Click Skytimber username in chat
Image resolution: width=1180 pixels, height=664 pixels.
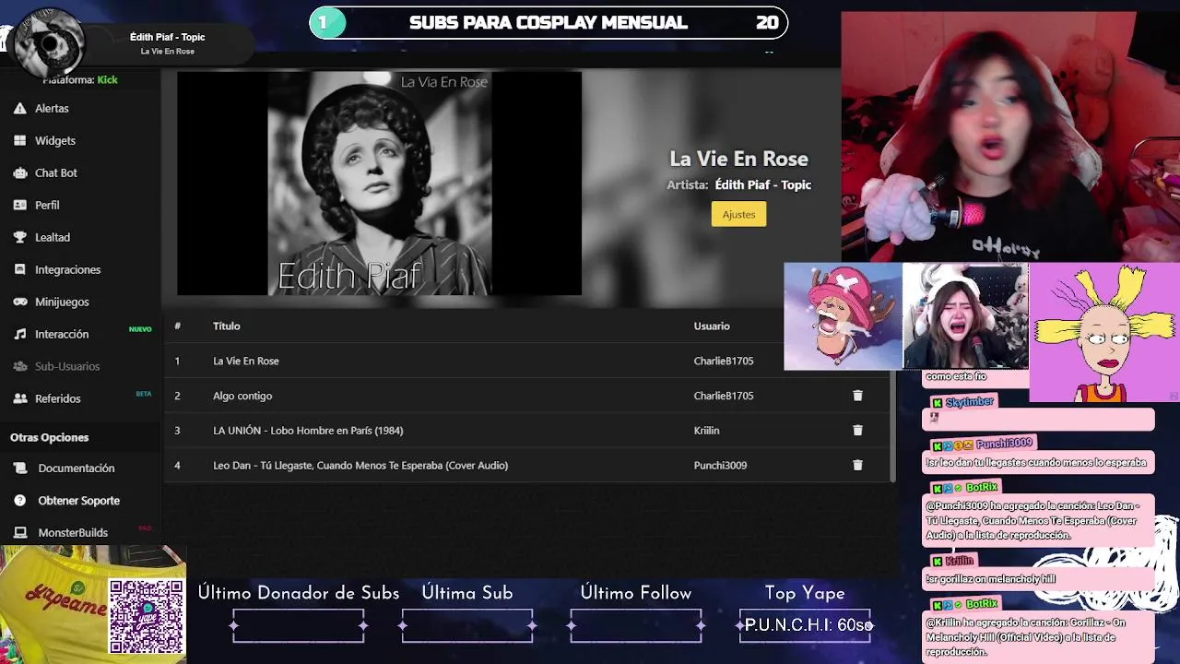click(969, 402)
